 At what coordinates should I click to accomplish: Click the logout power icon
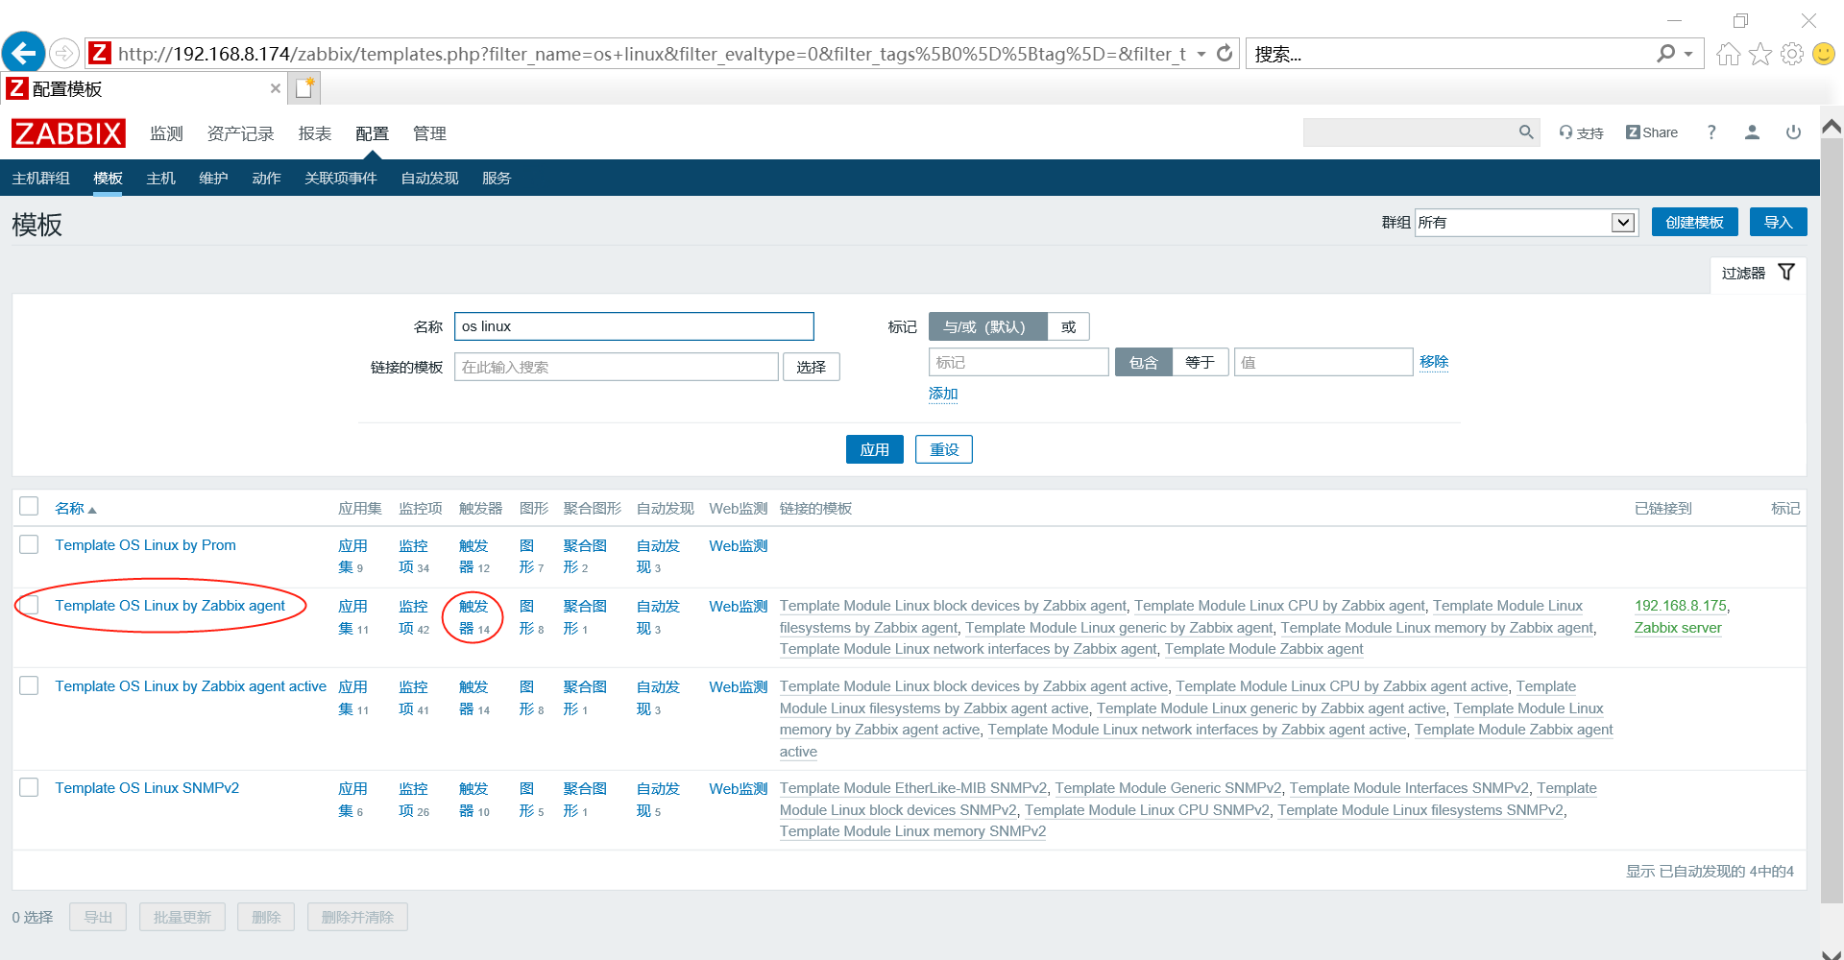(x=1793, y=132)
